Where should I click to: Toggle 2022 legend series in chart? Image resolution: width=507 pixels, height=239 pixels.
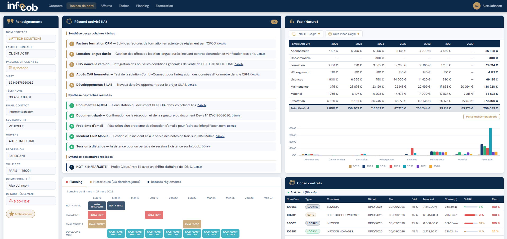click(408, 166)
